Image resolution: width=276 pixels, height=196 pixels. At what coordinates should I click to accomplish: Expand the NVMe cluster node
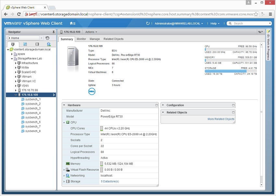click(16, 68)
